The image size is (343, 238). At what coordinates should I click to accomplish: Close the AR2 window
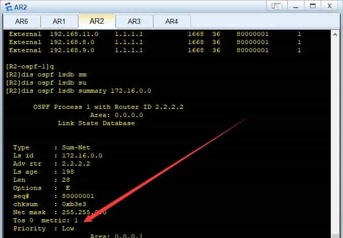[x=330, y=6]
